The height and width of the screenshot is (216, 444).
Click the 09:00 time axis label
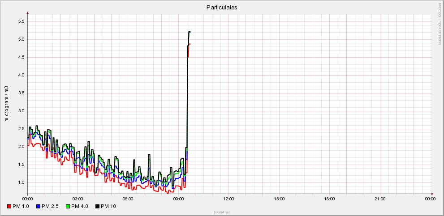[178, 198]
